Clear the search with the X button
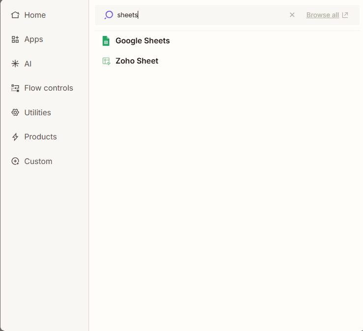Screen dimensions: 363x331 click(x=292, y=15)
